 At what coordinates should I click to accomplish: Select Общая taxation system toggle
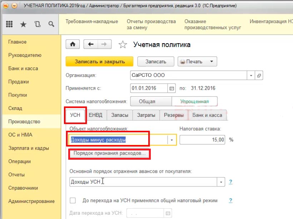(x=152, y=101)
